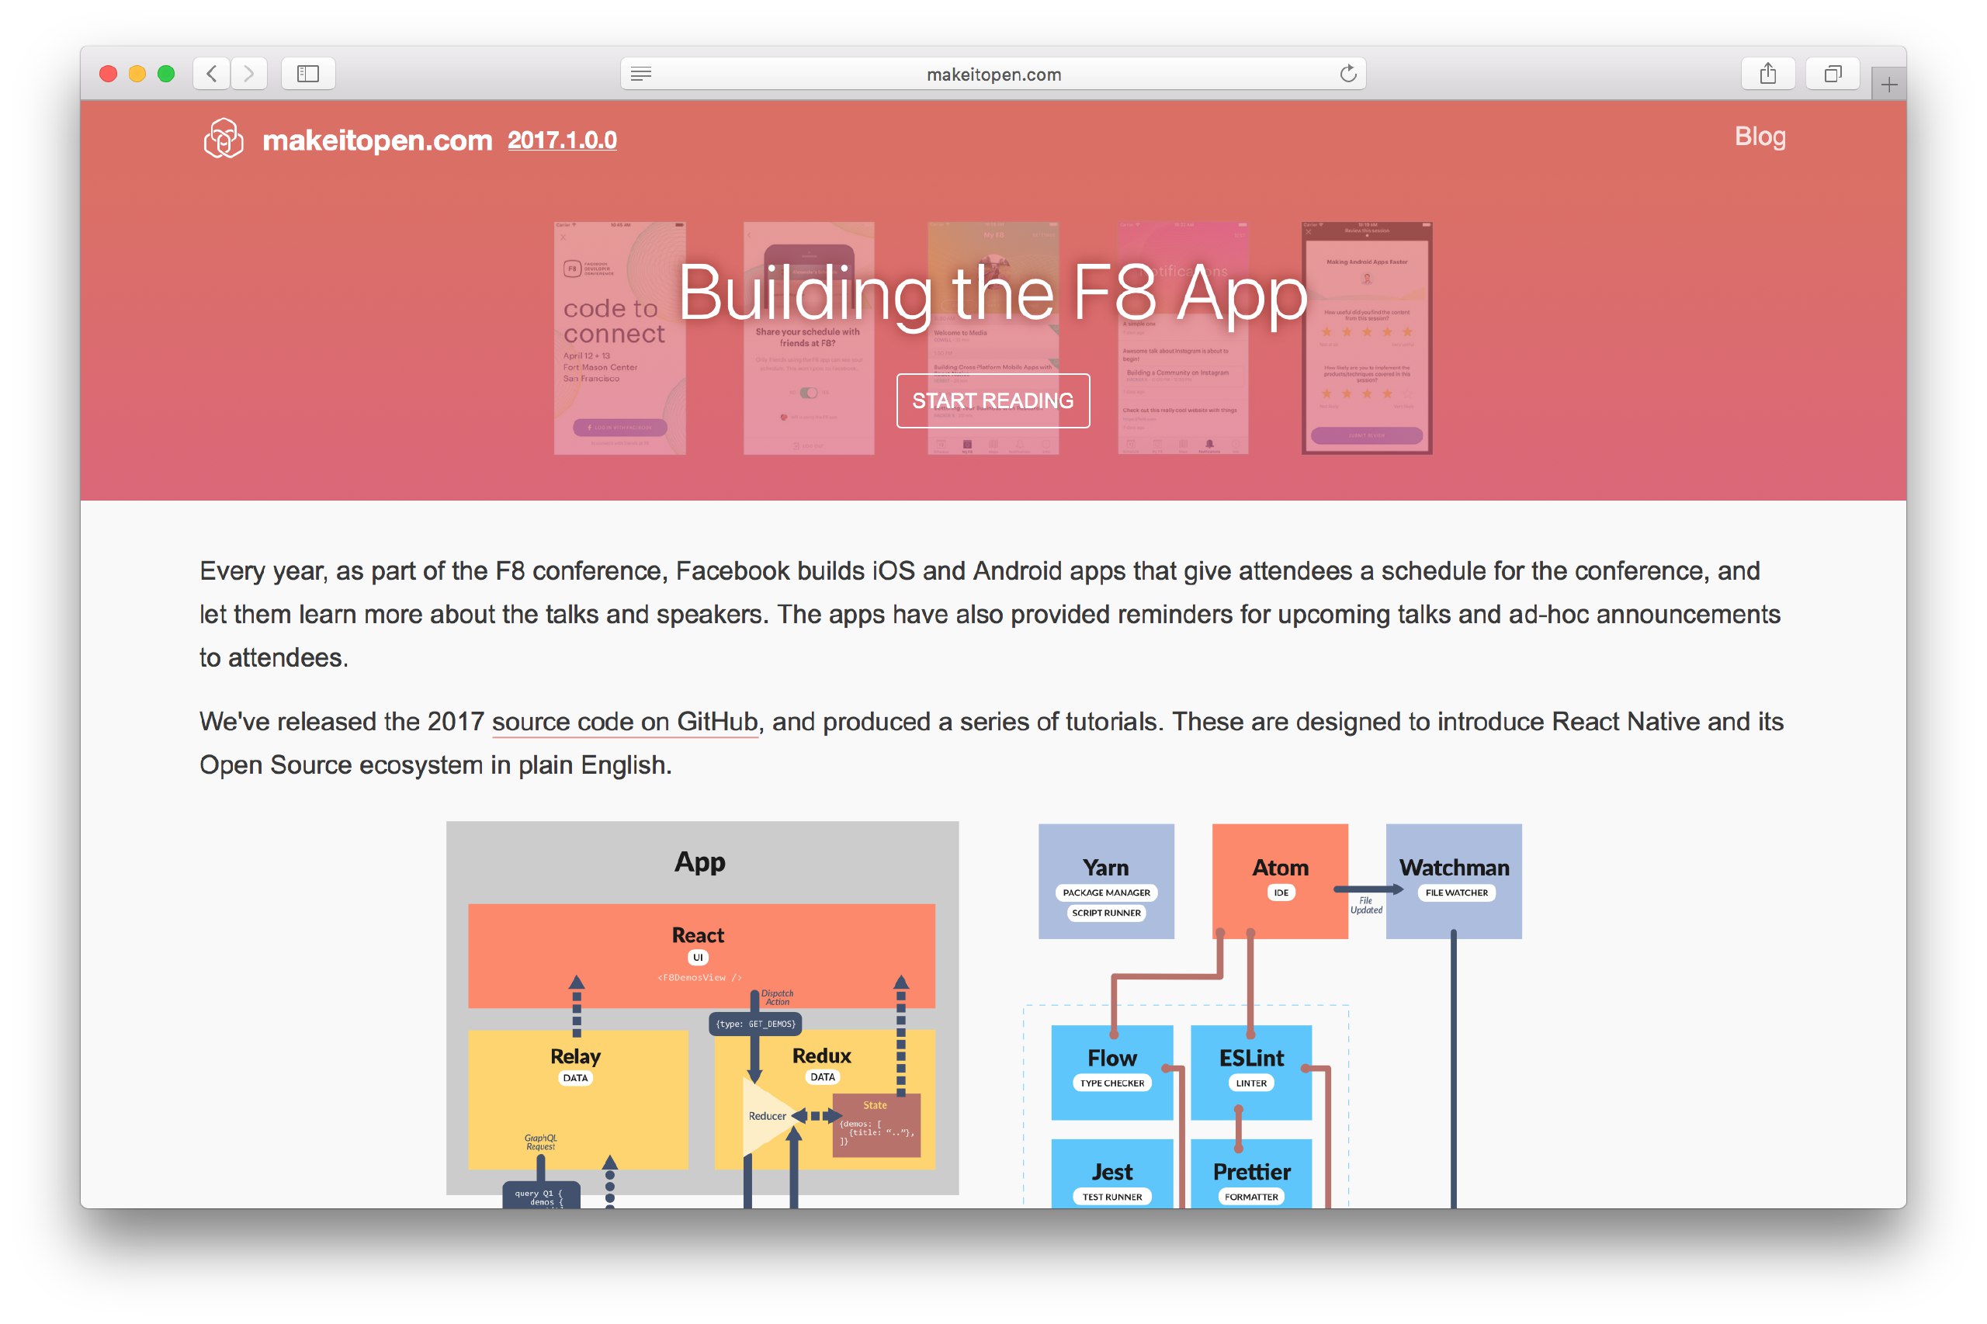Viewport: 1987px width, 1324px height.
Task: Click the <F8DemosView /> code label
Action: (x=699, y=977)
